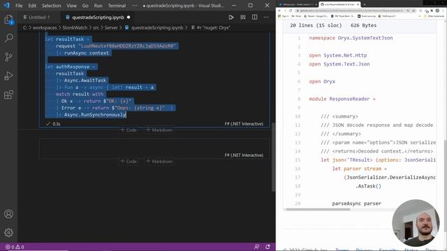Image resolution: width=447 pixels, height=251 pixels.
Task: Open the View menu
Action: click(x=71, y=6)
